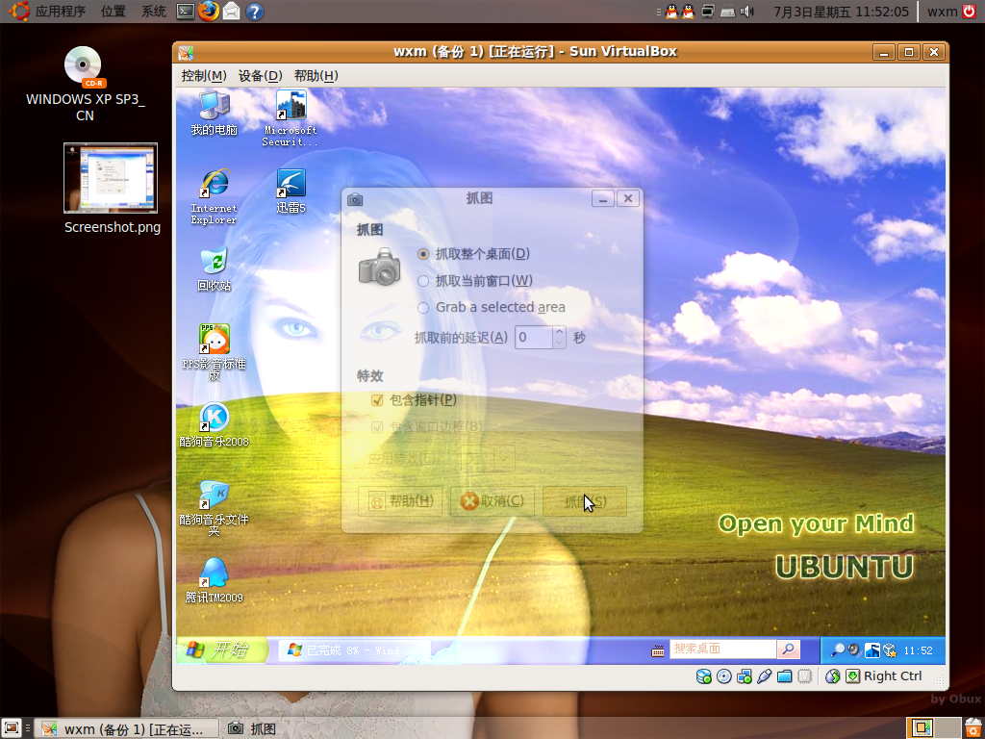The width and height of the screenshot is (985, 739).
Task: Click the show desktop icon in the bottom panel
Action: [12, 728]
